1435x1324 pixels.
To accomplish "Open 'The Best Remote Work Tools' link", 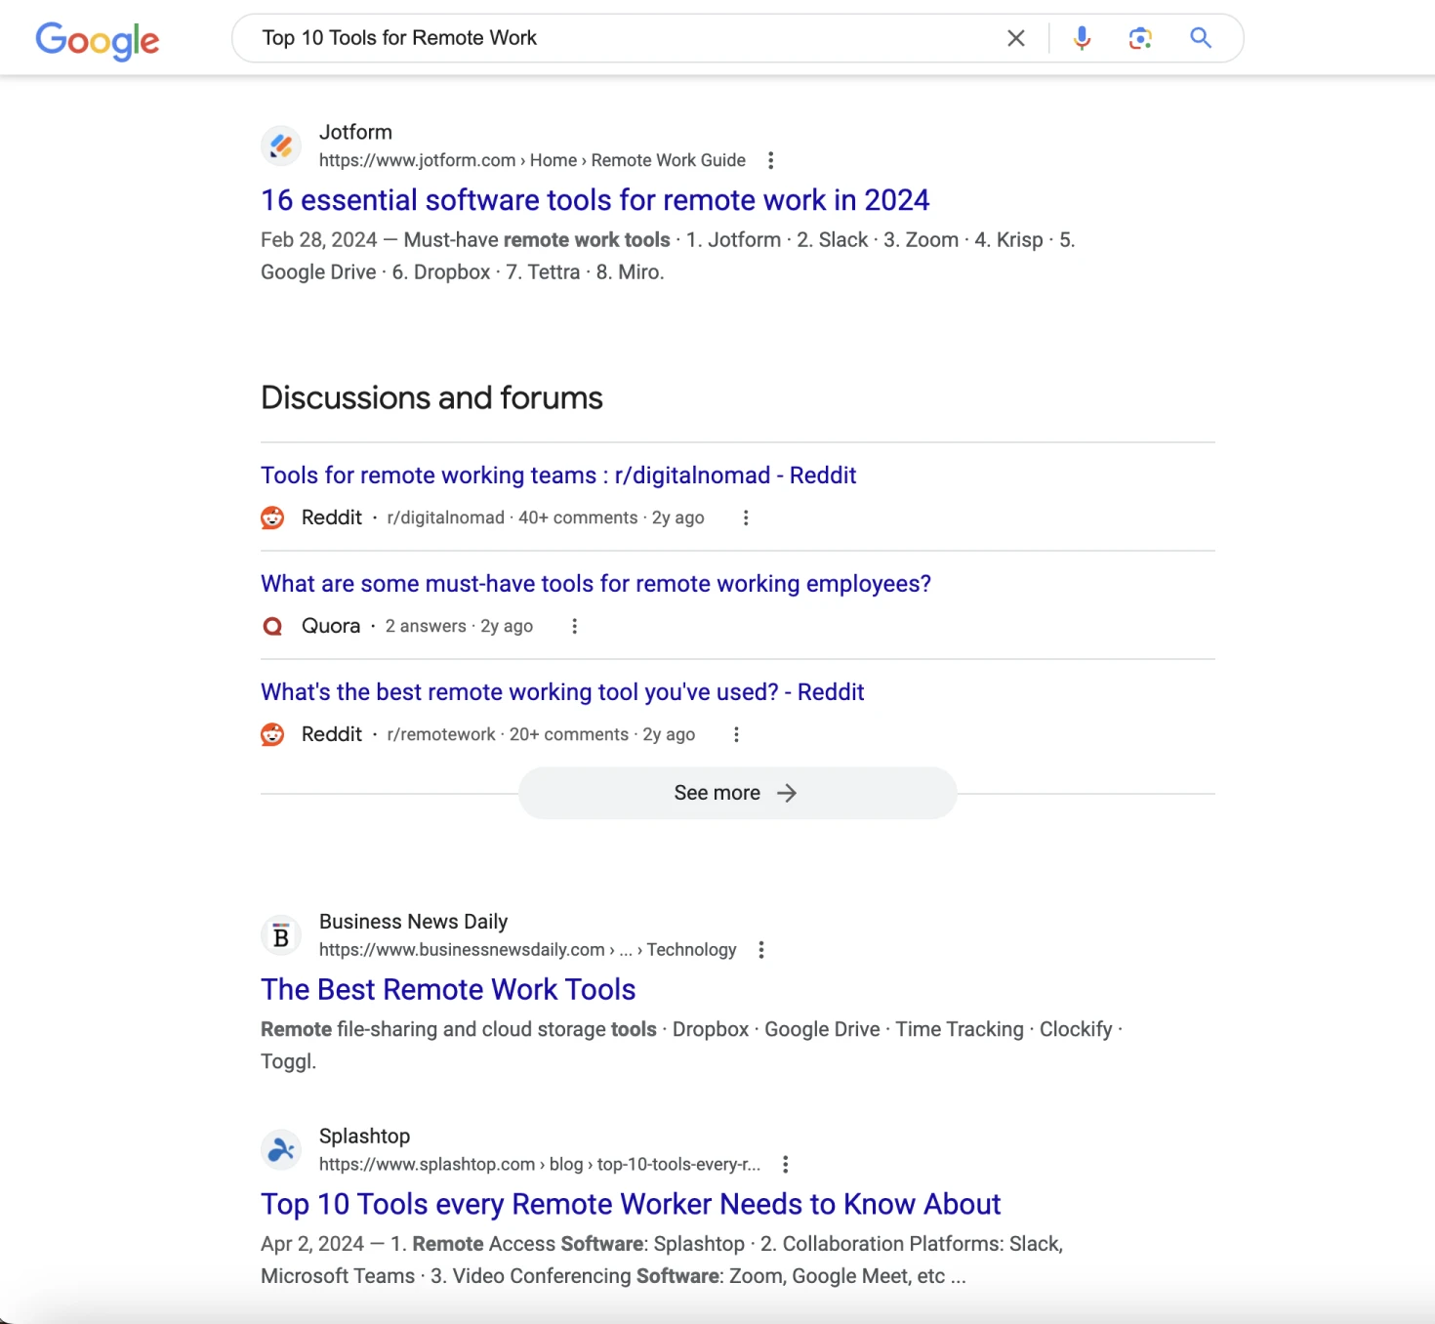I will 448,990.
